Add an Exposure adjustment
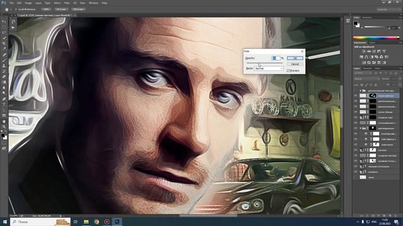The image size is (403, 226). click(379, 51)
